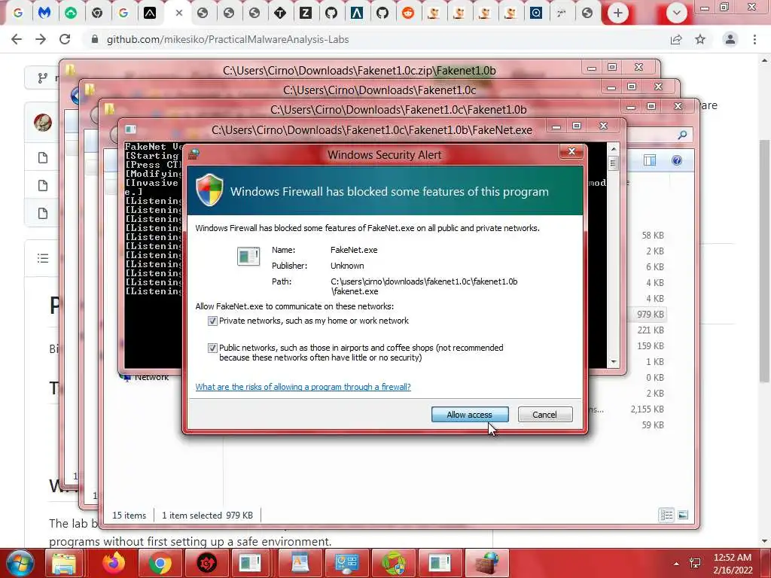The image size is (771, 578).
Task: Go back in Chrome
Action: click(17, 39)
